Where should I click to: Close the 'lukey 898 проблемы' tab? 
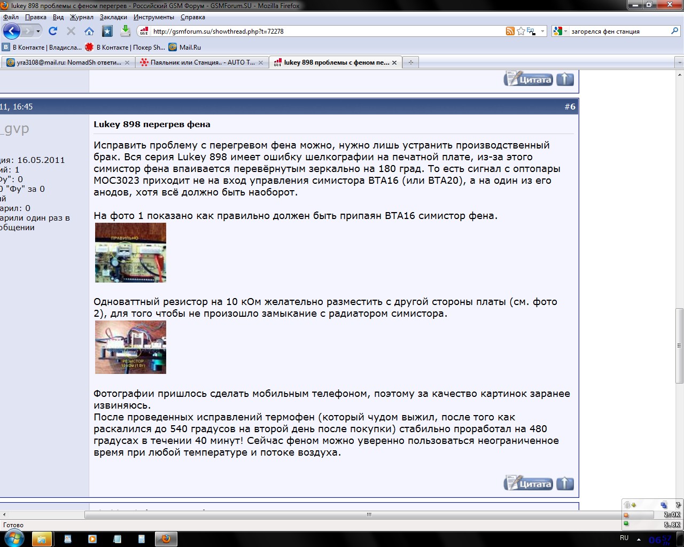[394, 62]
